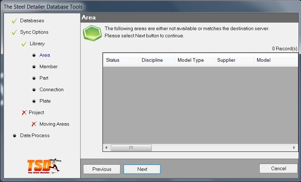Click the Next button
This screenshot has width=301, height=182.
click(x=142, y=169)
